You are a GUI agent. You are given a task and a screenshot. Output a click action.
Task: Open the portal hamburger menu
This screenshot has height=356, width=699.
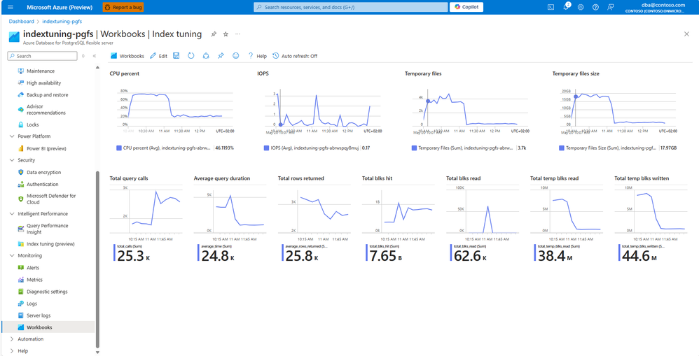tap(11, 7)
